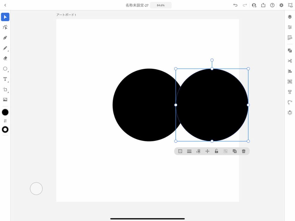The height and width of the screenshot is (221, 295).
Task: Open the Layers panel
Action: tap(290, 17)
